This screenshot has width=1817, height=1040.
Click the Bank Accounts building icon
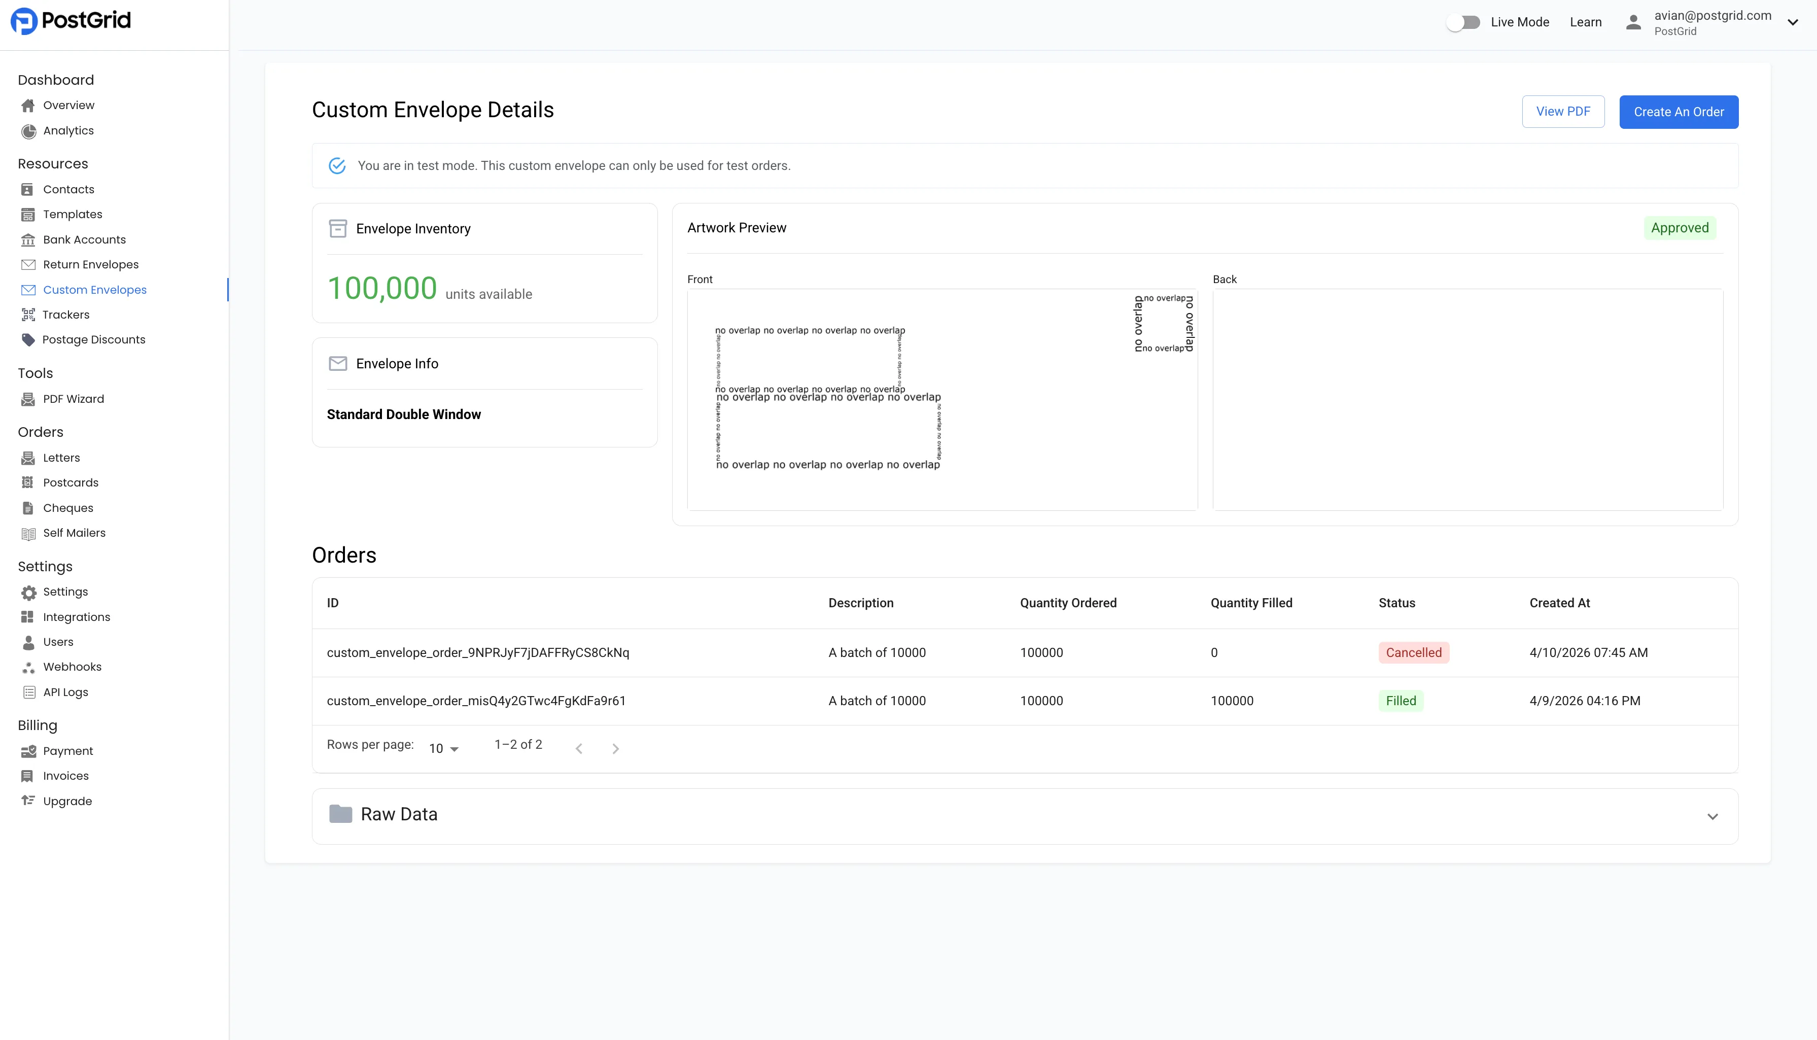click(28, 240)
